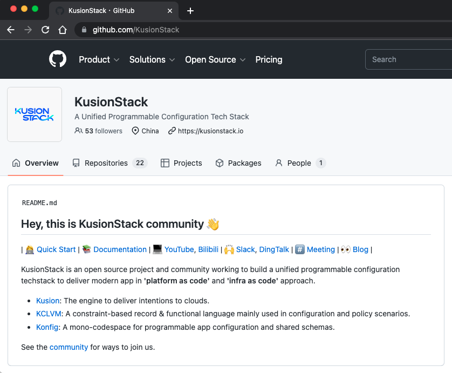Click the GitHub Octocat logo

(x=58, y=59)
